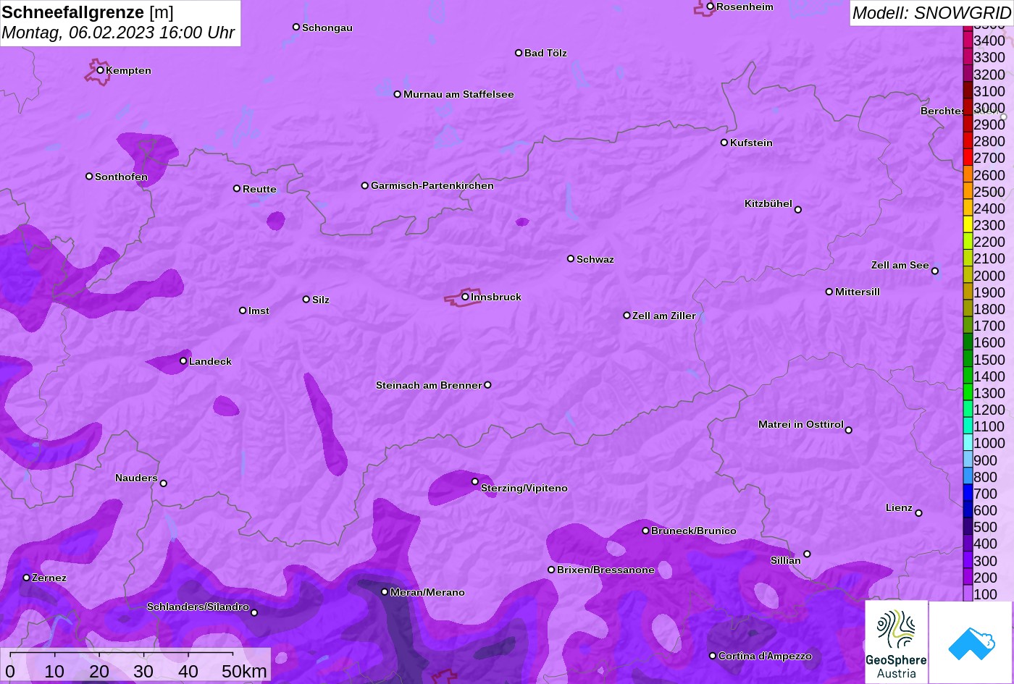Click the Nauders marker dot

tap(163, 484)
